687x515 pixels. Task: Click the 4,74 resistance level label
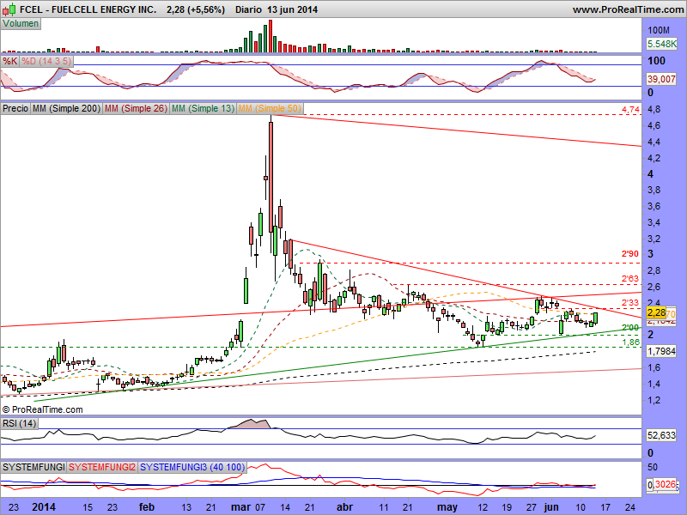pos(630,110)
